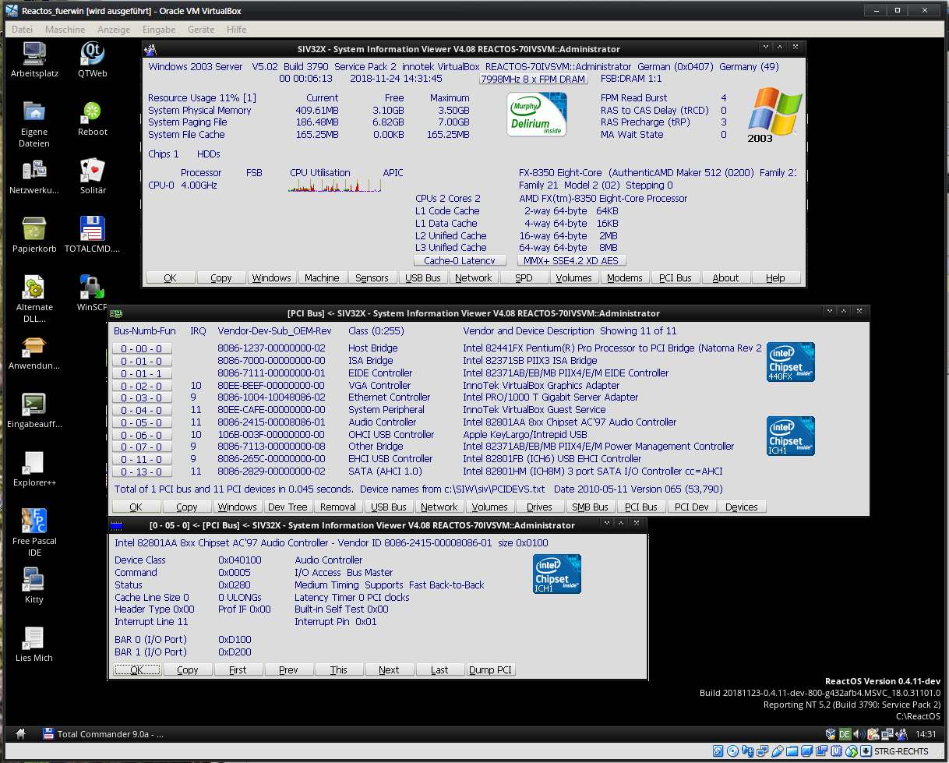The height and width of the screenshot is (763, 949).
Task: Switch to Total Commander 9.0a taskbar entry
Action: (x=102, y=733)
